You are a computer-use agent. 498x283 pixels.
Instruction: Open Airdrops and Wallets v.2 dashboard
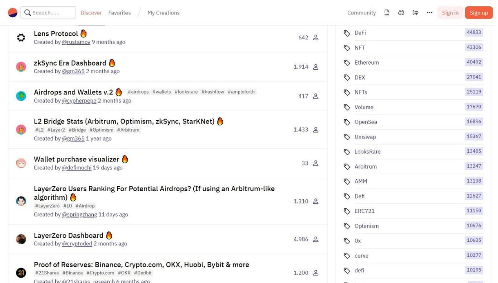(x=73, y=92)
